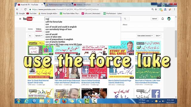Go to YouTube home via logo
Screen dimensions: 191x107
coord(28,19)
